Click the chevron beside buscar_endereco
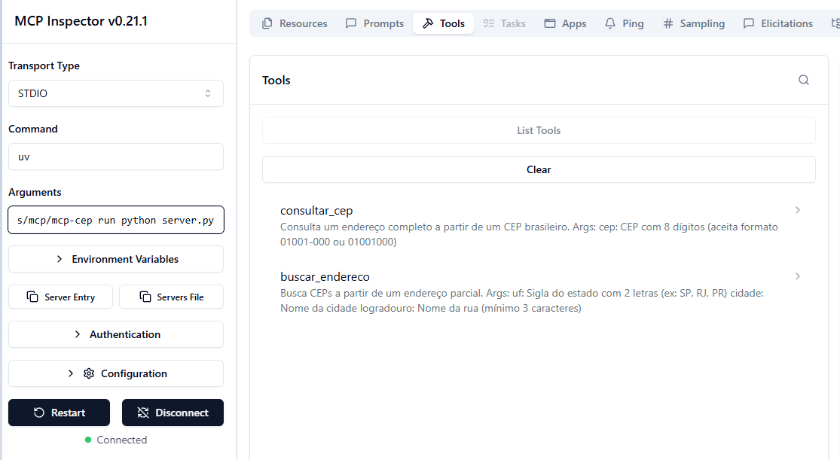Screen dimensions: 840x460 [798, 276]
